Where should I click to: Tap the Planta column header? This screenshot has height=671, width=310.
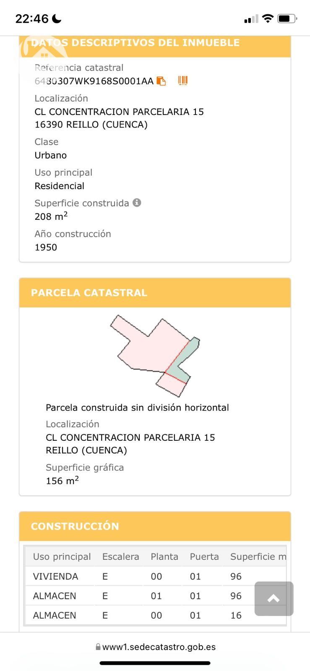click(x=164, y=557)
